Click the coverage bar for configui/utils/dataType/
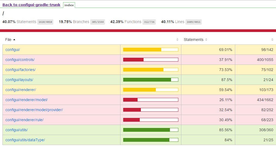276x151 pixels. coord(151,140)
